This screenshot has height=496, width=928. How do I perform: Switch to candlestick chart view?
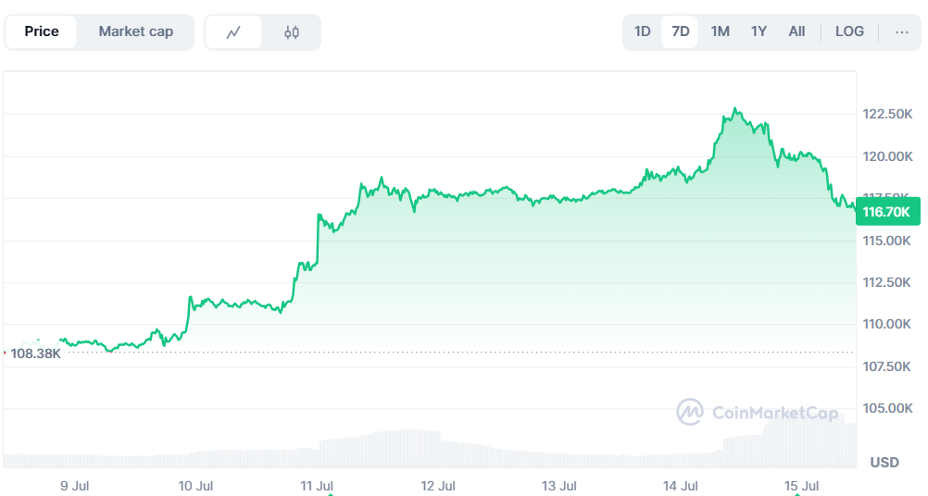coord(292,32)
